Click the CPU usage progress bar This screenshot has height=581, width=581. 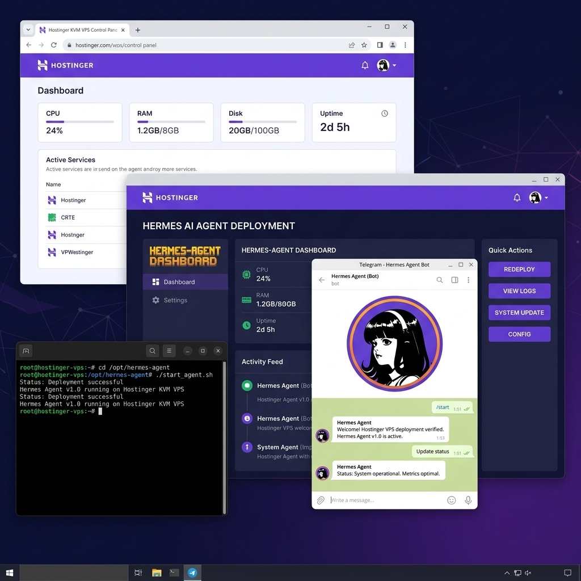pyautogui.click(x=79, y=121)
